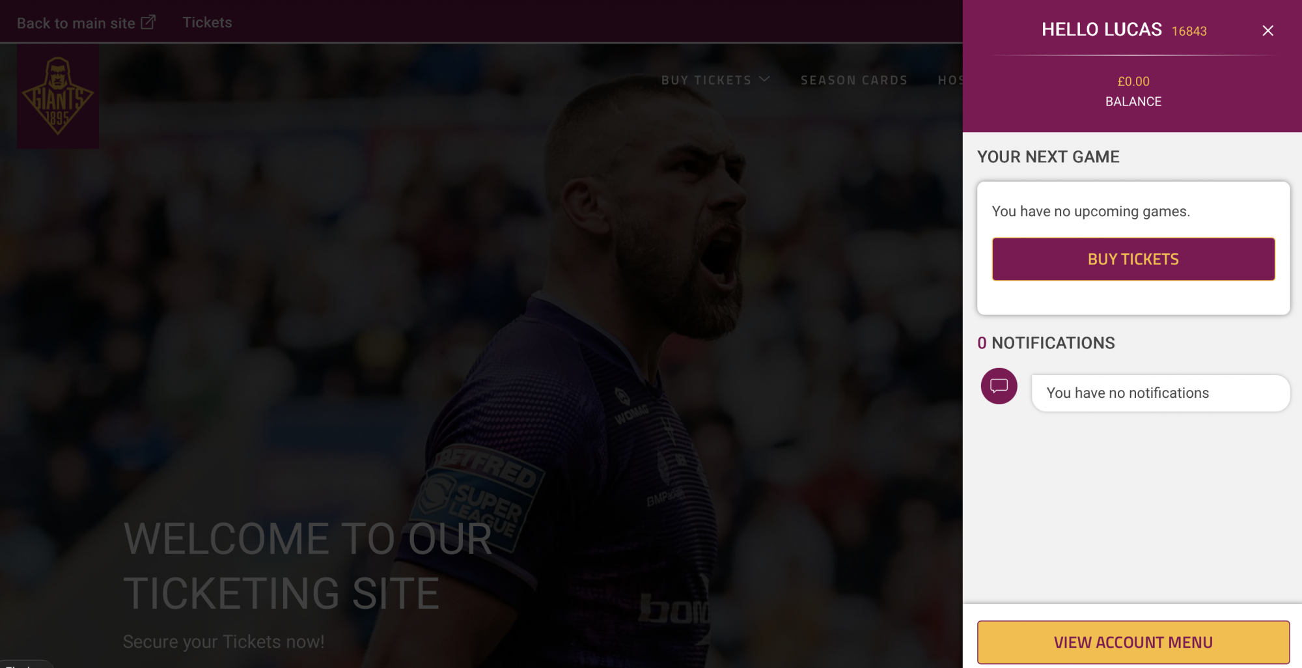The width and height of the screenshot is (1302, 668).
Task: Click the purple Buy Tickets button
Action: point(1133,259)
